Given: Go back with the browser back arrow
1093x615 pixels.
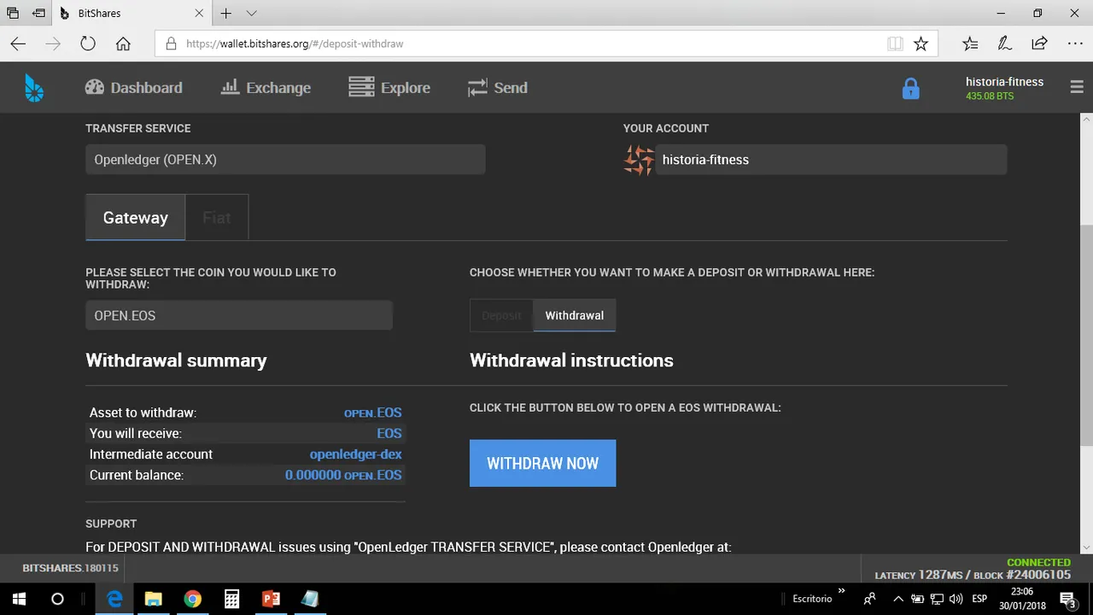Looking at the screenshot, I should pos(18,44).
